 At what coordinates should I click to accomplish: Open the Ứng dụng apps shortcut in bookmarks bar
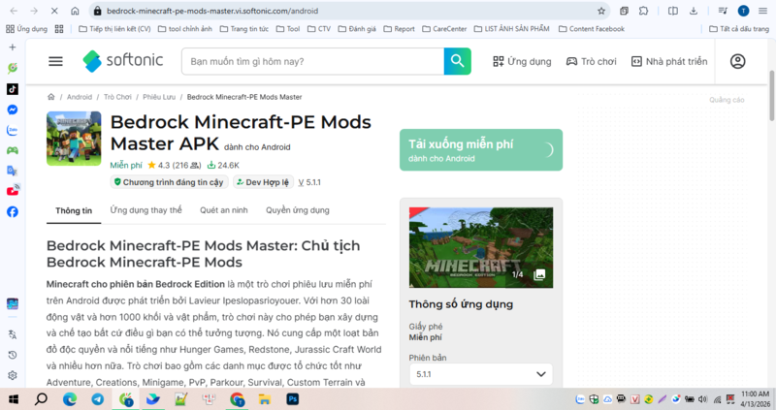(27, 29)
